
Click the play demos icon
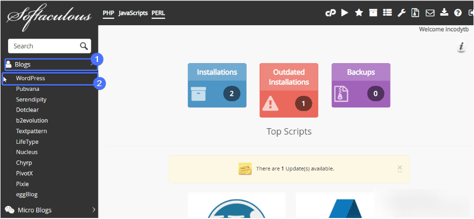pyautogui.click(x=345, y=13)
